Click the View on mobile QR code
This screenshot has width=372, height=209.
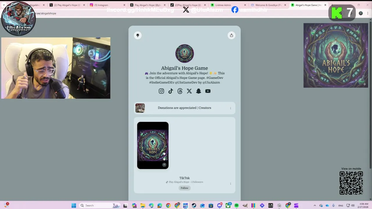[351, 183]
